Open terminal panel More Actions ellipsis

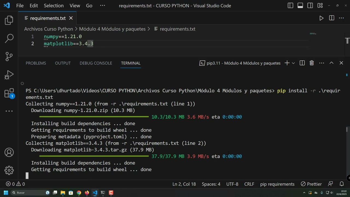pos(322,63)
